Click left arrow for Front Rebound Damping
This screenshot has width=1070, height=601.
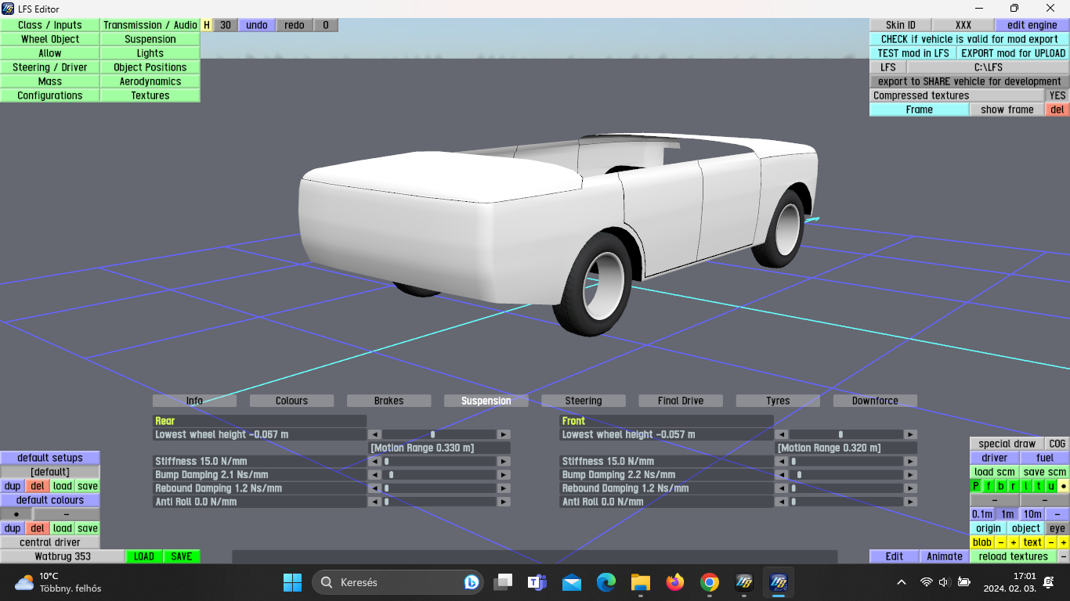[x=782, y=488]
